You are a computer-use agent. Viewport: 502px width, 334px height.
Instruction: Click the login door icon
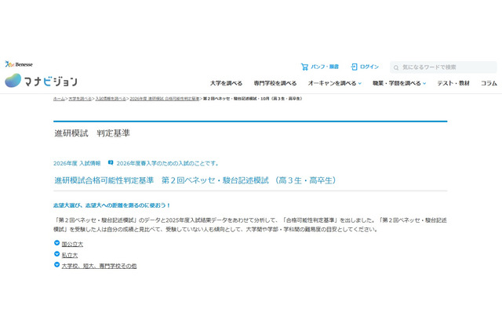coord(354,67)
